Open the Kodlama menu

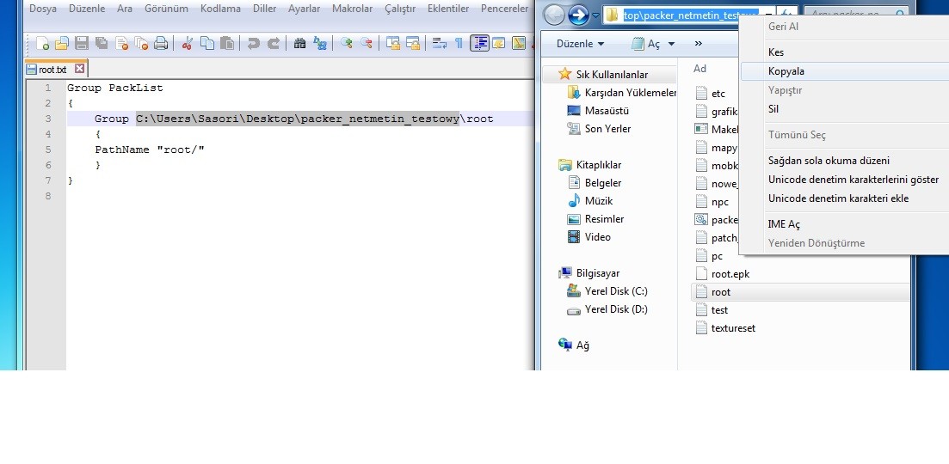[220, 9]
